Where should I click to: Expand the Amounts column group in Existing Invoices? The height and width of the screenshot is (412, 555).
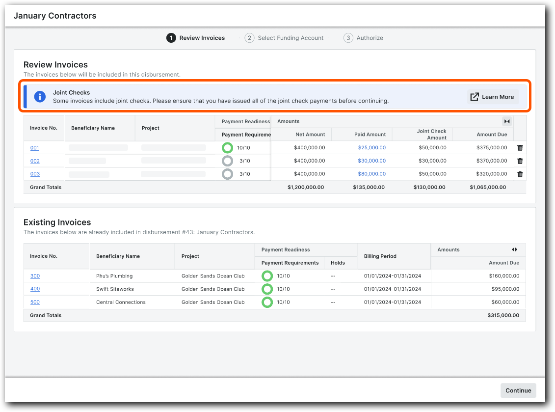tap(514, 249)
